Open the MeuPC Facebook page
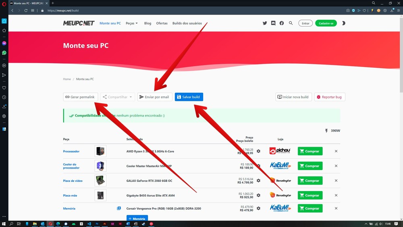403x227 pixels. coord(282,23)
